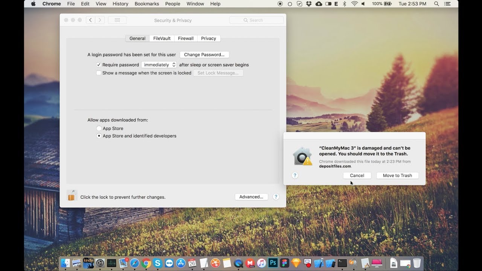This screenshot has width=482, height=271.
Task: Switch to the General tab
Action: pos(137,38)
